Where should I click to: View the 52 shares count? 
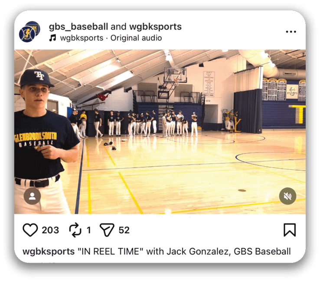[124, 230]
